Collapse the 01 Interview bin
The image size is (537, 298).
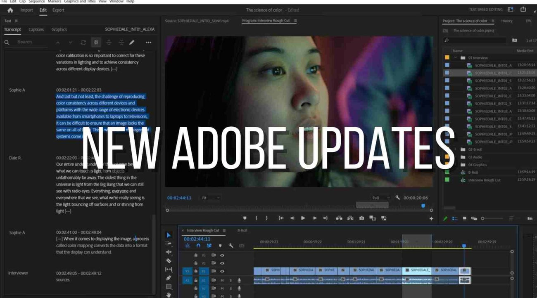coord(456,58)
